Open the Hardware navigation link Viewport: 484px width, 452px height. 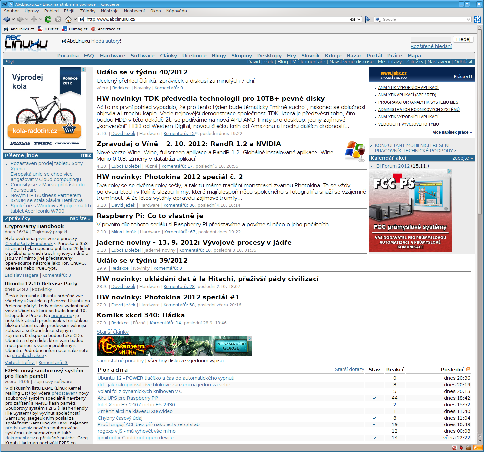point(113,56)
